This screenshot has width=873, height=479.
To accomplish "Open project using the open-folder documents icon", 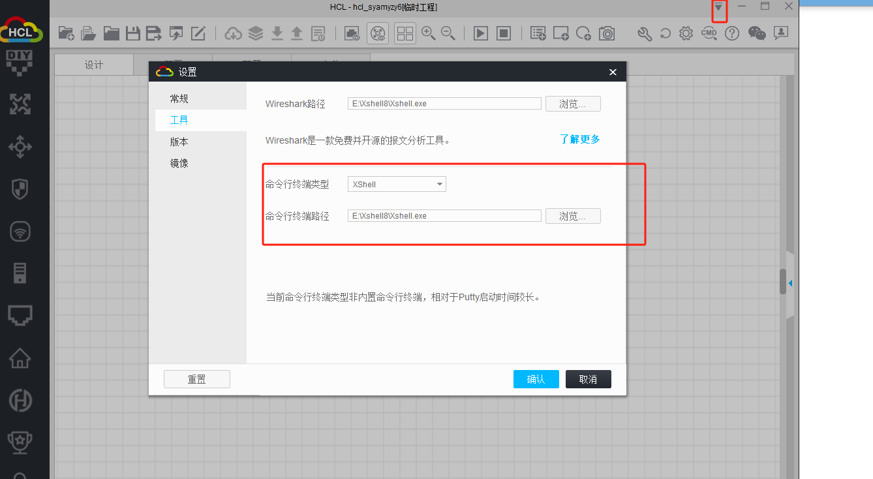I will point(89,33).
